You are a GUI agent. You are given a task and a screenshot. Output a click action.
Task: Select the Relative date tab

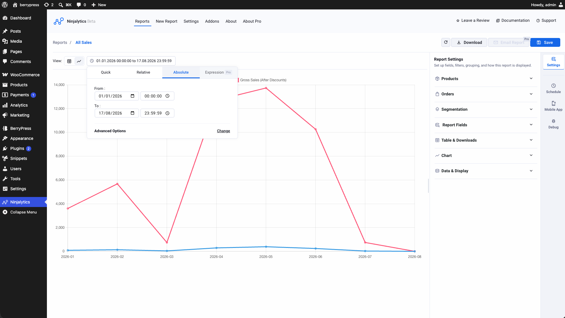pyautogui.click(x=143, y=72)
